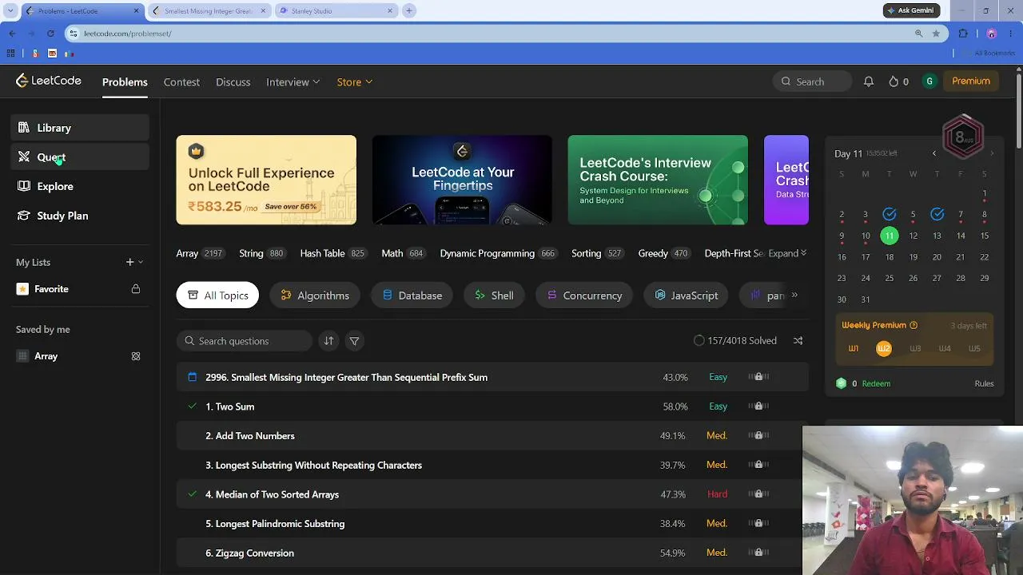
Task: Click the Search questions input
Action: (x=245, y=341)
